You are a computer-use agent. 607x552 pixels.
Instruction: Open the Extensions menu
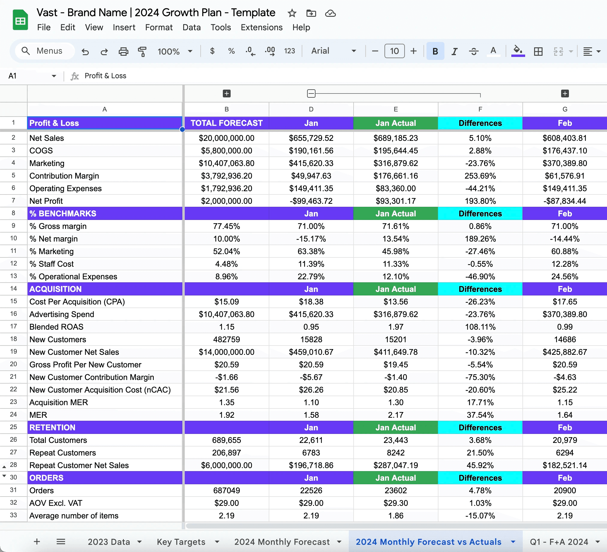pos(261,27)
